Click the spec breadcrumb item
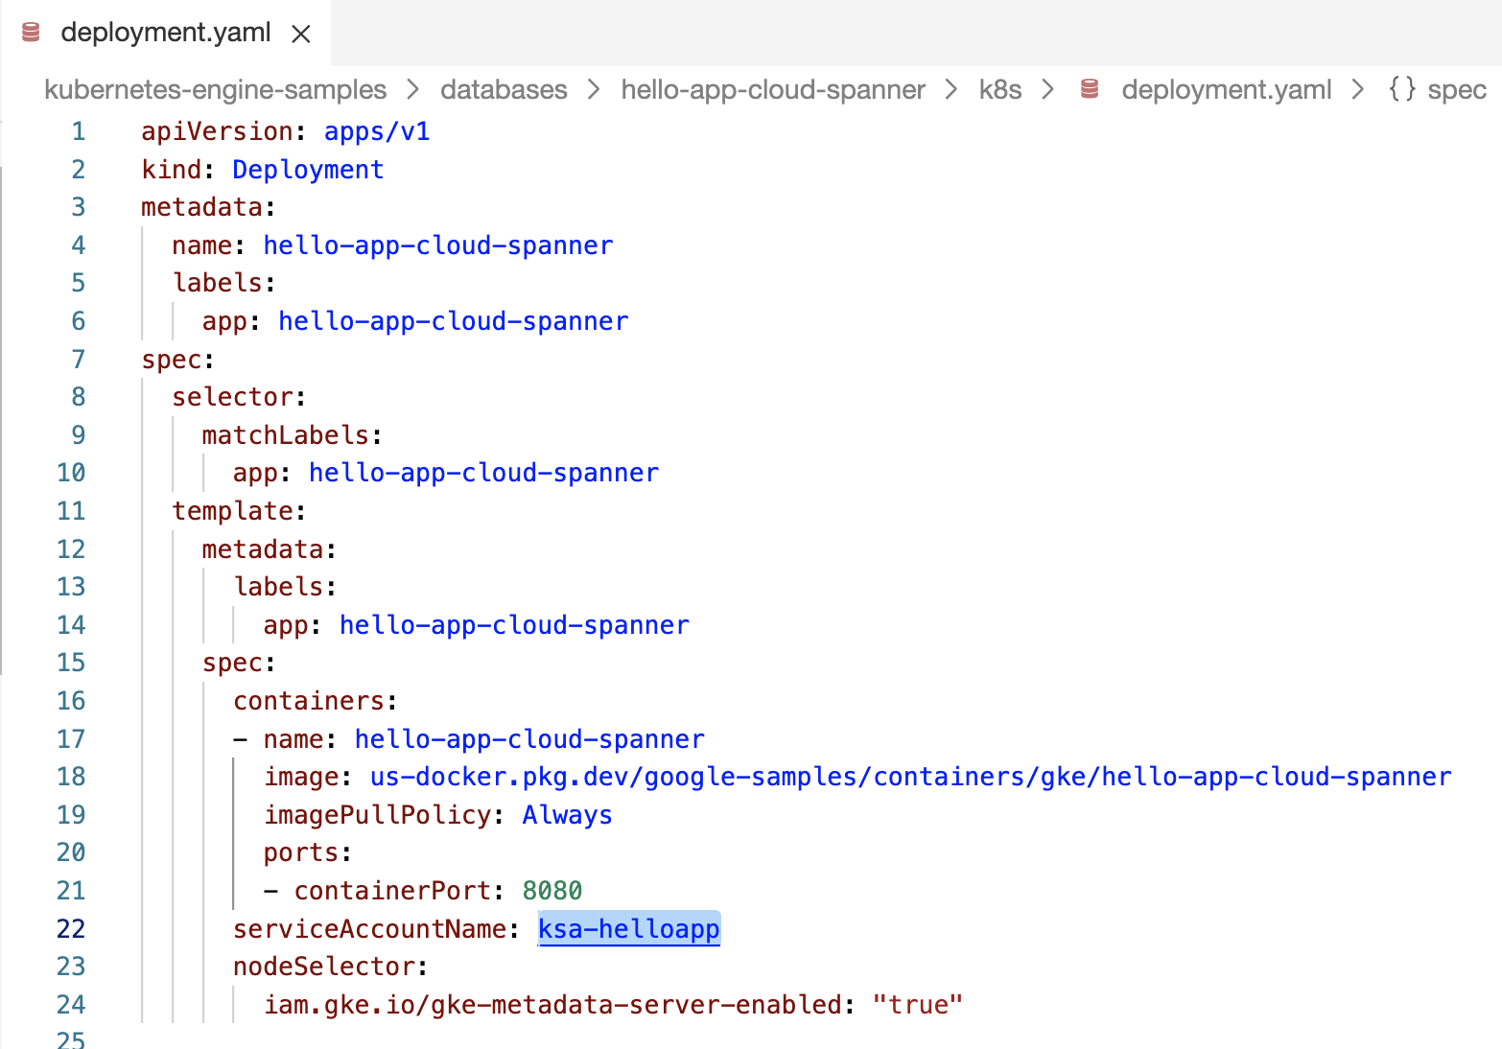The image size is (1502, 1049). pyautogui.click(x=1457, y=89)
